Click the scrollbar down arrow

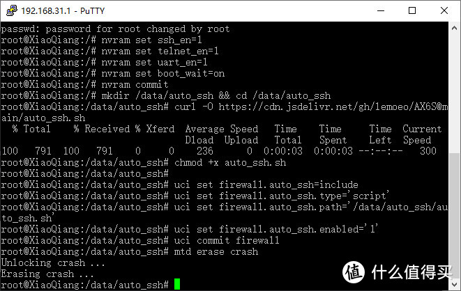tap(454, 284)
